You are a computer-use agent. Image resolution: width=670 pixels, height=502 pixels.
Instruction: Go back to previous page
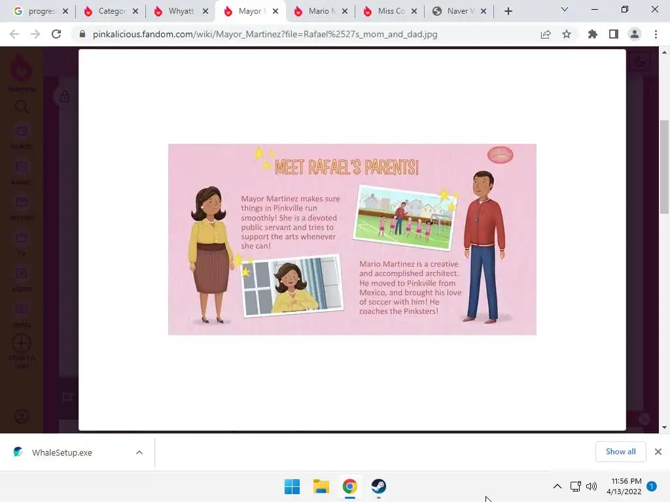tap(14, 34)
